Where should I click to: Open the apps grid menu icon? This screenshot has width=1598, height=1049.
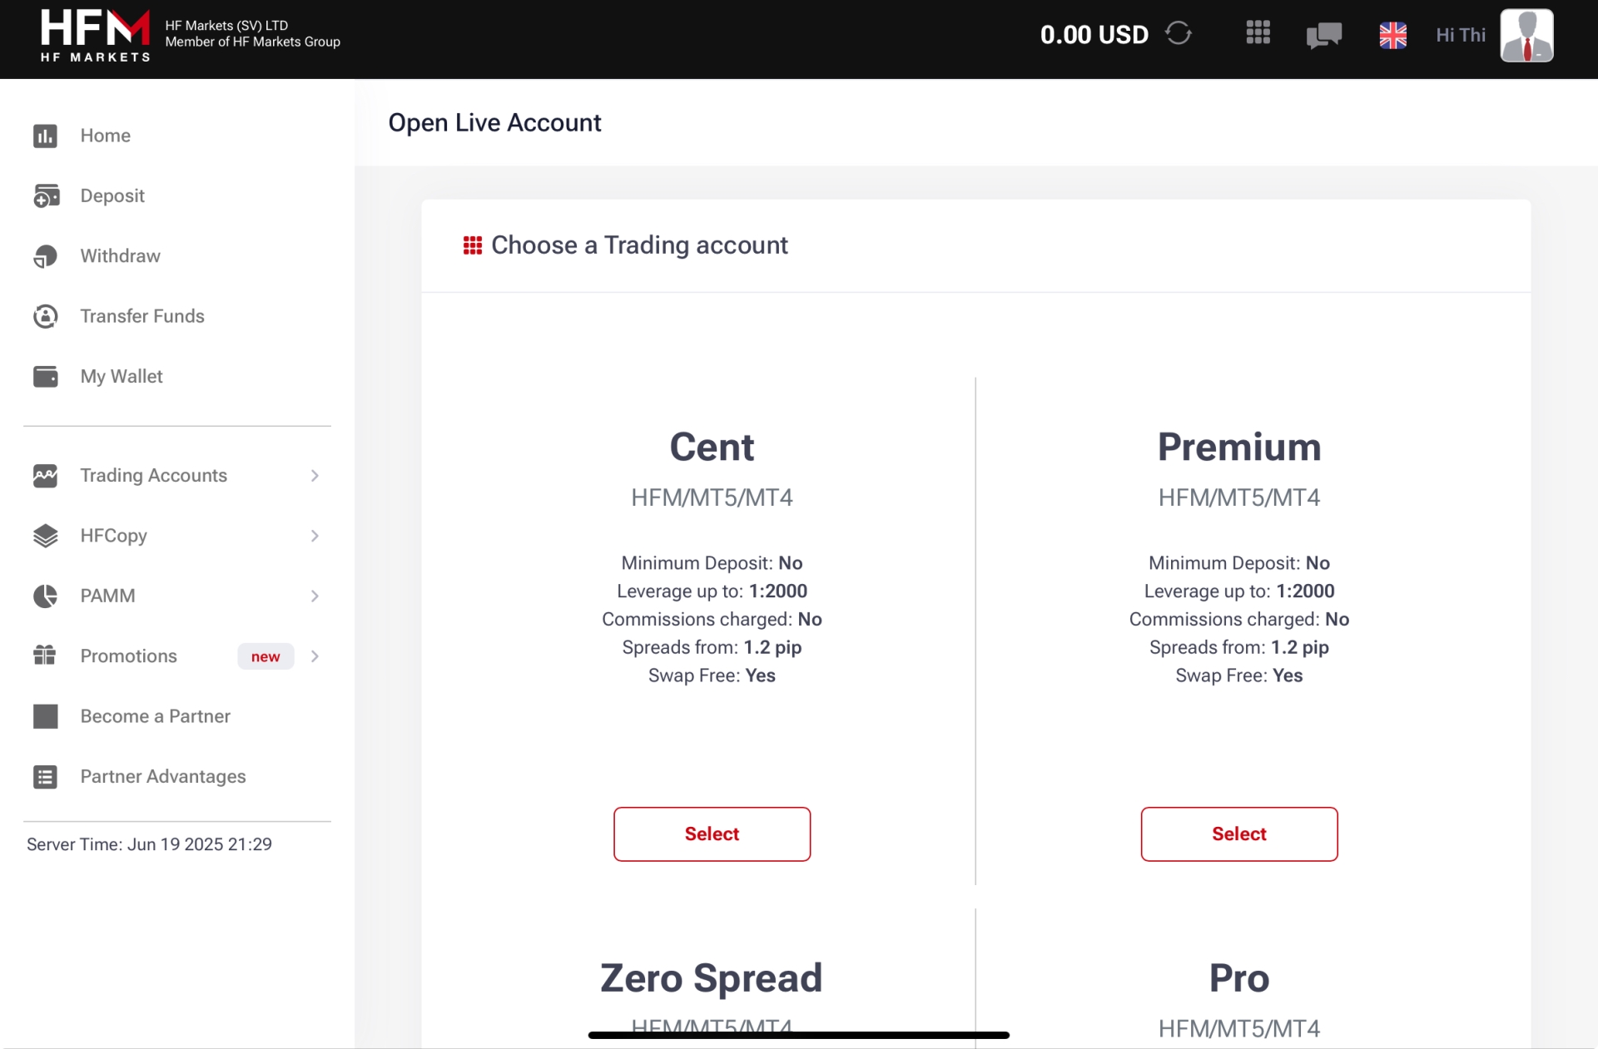point(1258,33)
